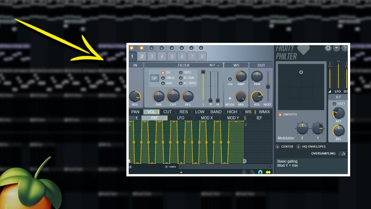The width and height of the screenshot is (371, 209).
Task: Click the filter B level slider handle
Action: coord(210,100)
